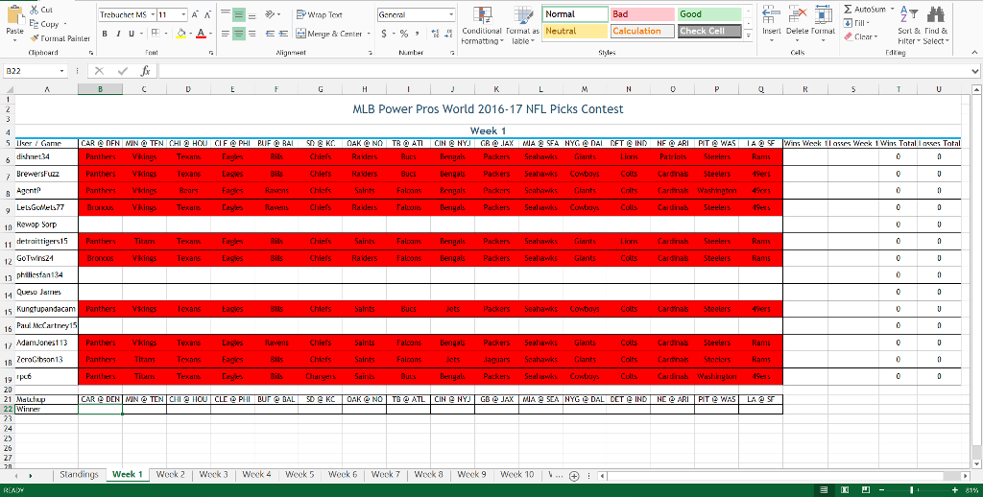The width and height of the screenshot is (983, 497).
Task: Align text left in cell
Action: point(225,34)
